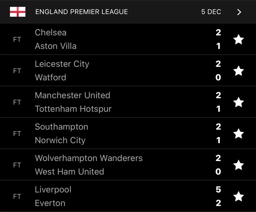The width and height of the screenshot is (256, 212).
Task: Unfavorite the Manchester United vs Tottenham match
Action: (x=239, y=102)
